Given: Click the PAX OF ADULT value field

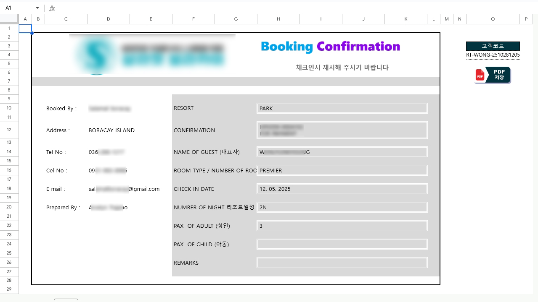Looking at the screenshot, I should pos(342,226).
